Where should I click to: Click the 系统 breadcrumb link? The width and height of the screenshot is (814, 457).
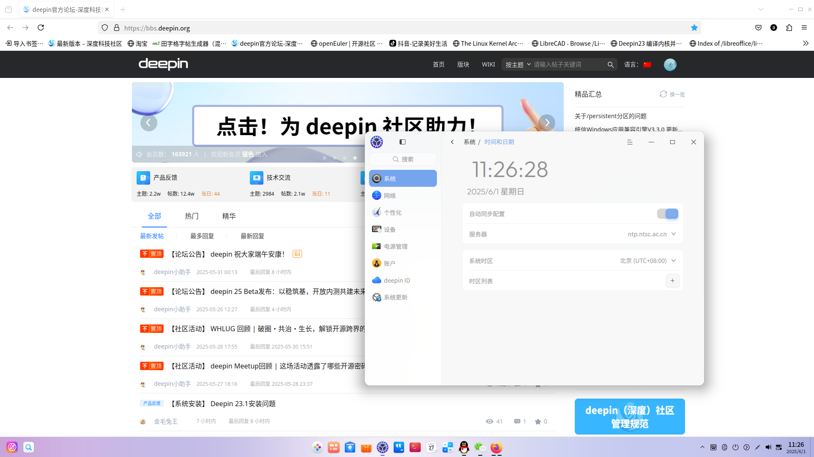[469, 142]
